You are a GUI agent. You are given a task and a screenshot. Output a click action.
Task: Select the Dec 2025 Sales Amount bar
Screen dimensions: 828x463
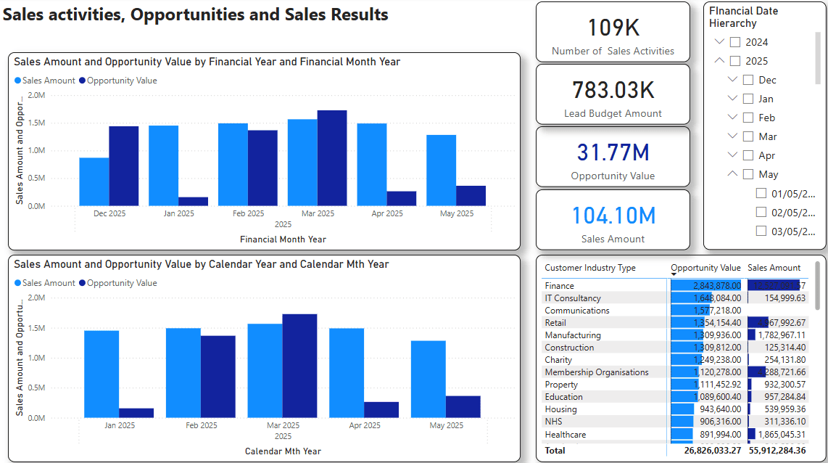tap(94, 181)
